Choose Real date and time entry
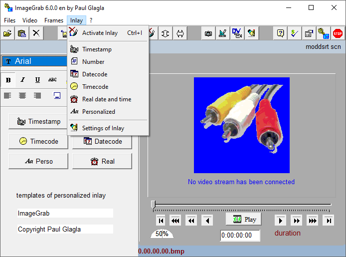This screenshot has height=257, width=346. (108, 99)
